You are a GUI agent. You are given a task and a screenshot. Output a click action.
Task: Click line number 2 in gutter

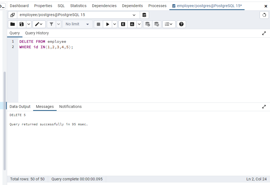13,47
